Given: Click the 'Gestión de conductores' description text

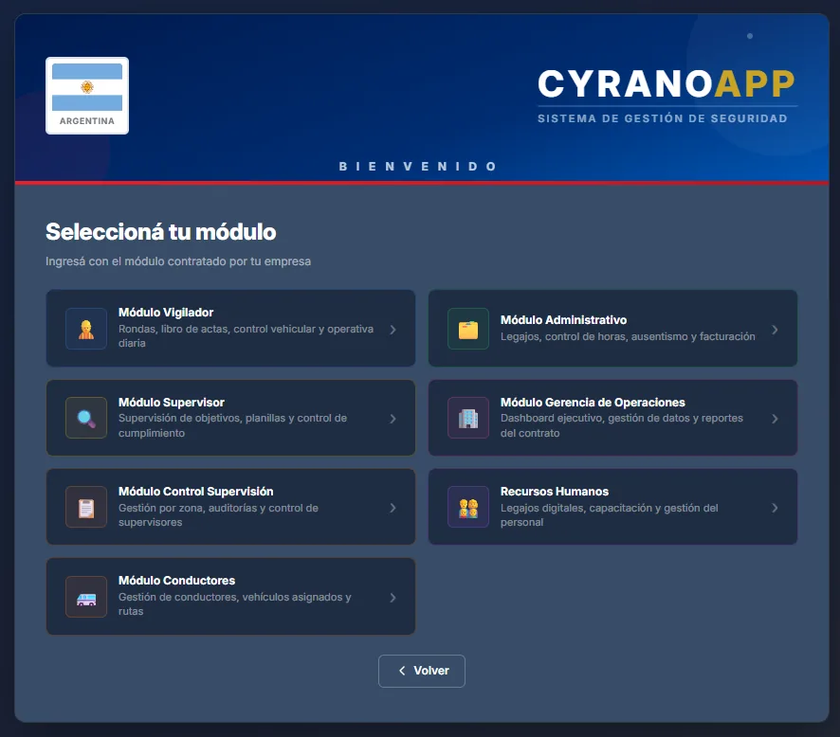Looking at the screenshot, I should tap(234, 604).
